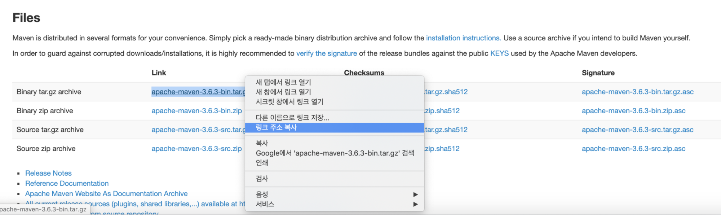Open the installation instructions link

[x=464, y=38]
